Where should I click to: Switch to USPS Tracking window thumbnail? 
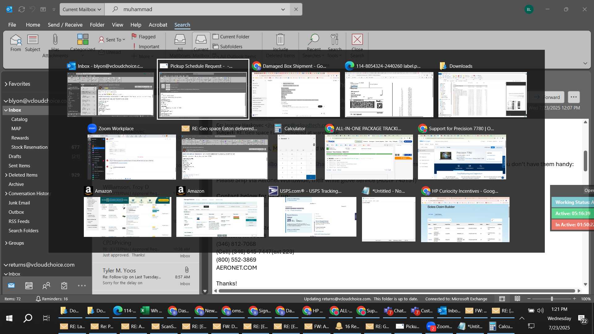tap(312, 212)
